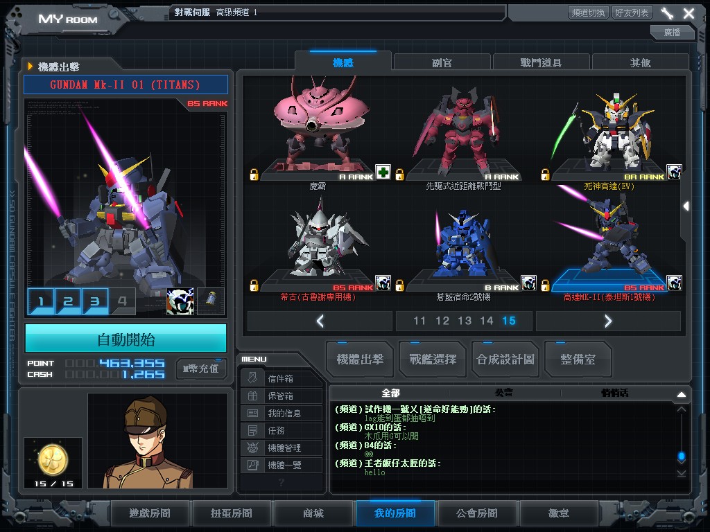Viewport: 710px width, 532px height.
Task: Select sortie slot 1
Action: pos(41,301)
